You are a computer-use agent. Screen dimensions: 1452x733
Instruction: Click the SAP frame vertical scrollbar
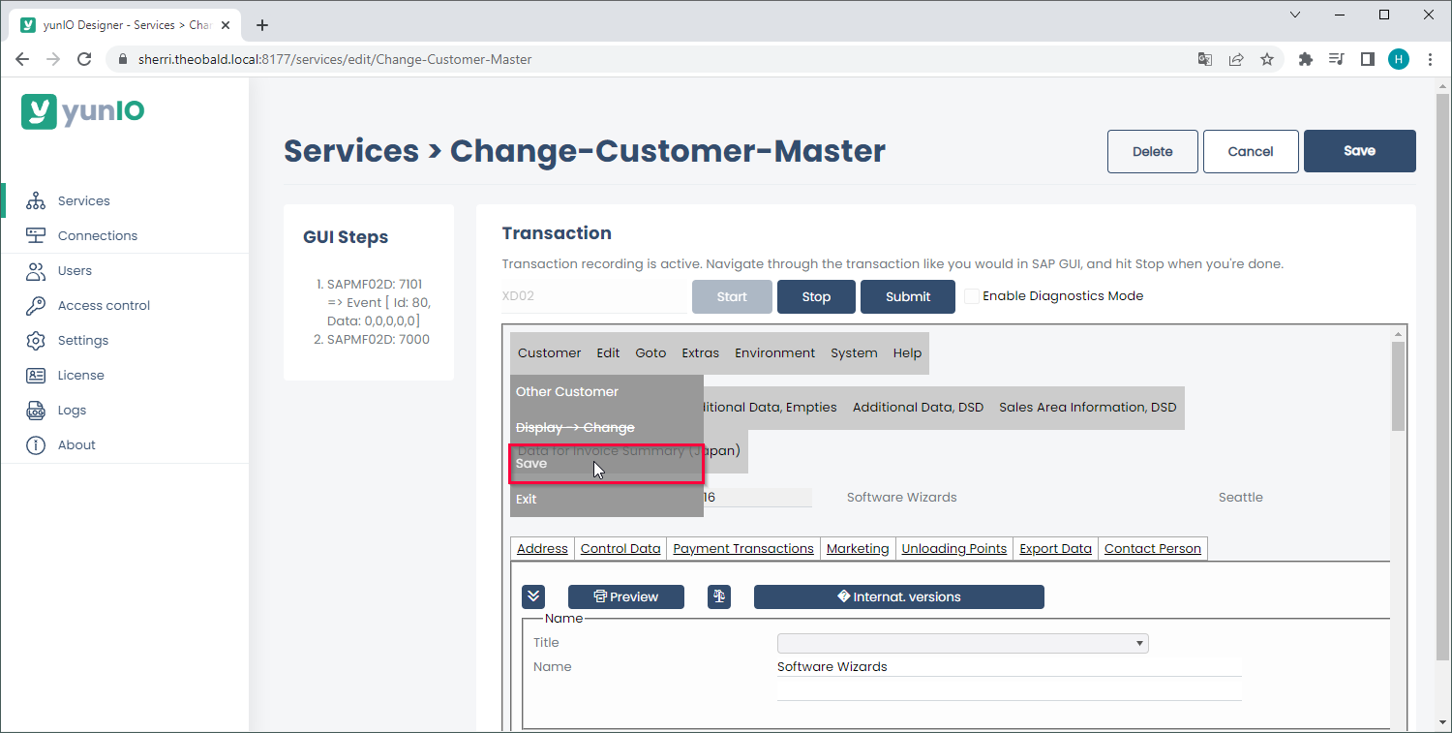[x=1398, y=387]
